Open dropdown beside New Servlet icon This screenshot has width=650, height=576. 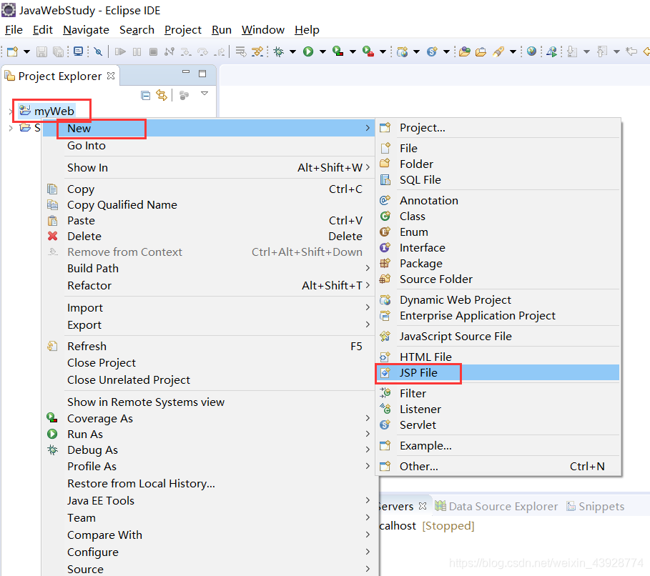446,51
